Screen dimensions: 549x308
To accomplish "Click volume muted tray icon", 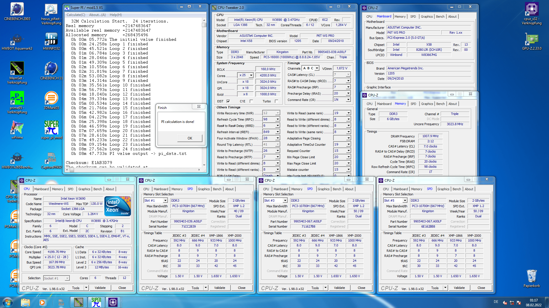I will pyautogui.click(x=505, y=303).
